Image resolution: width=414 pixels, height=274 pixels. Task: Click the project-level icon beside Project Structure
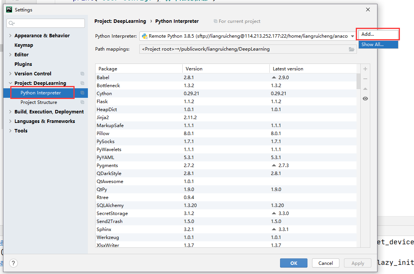[82, 102]
